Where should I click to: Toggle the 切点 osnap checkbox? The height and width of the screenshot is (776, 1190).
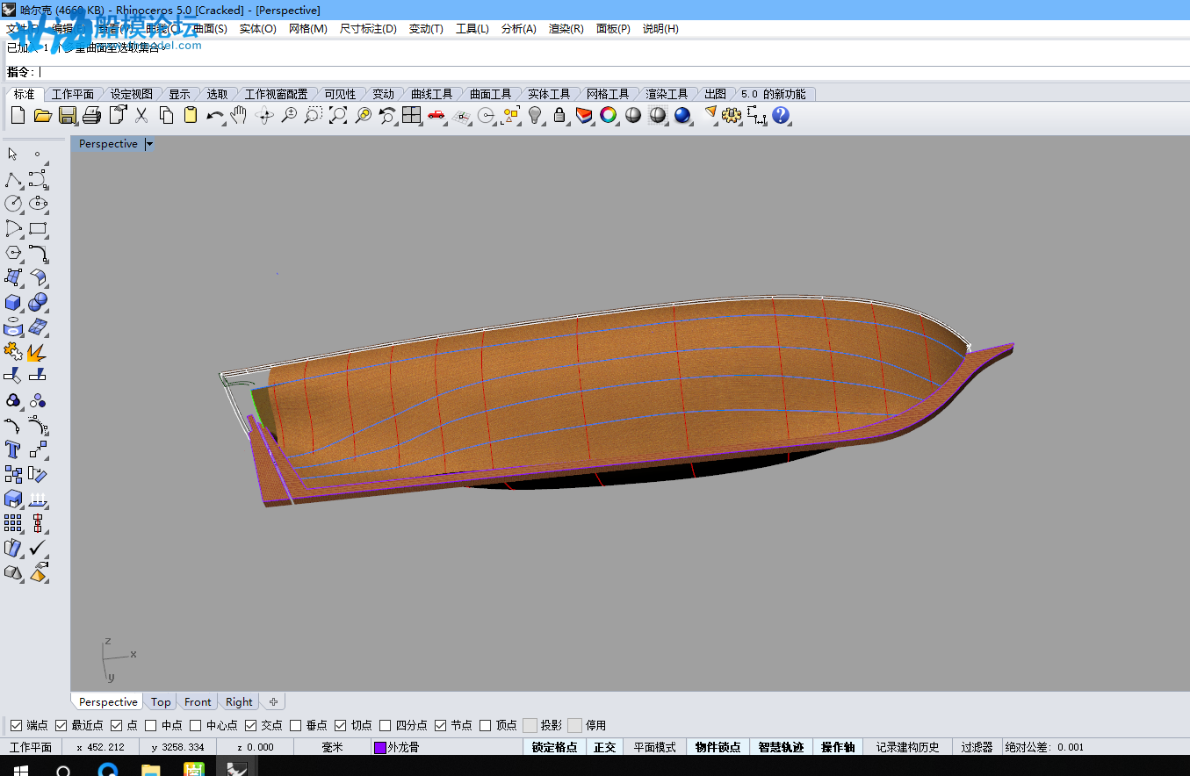click(x=341, y=725)
